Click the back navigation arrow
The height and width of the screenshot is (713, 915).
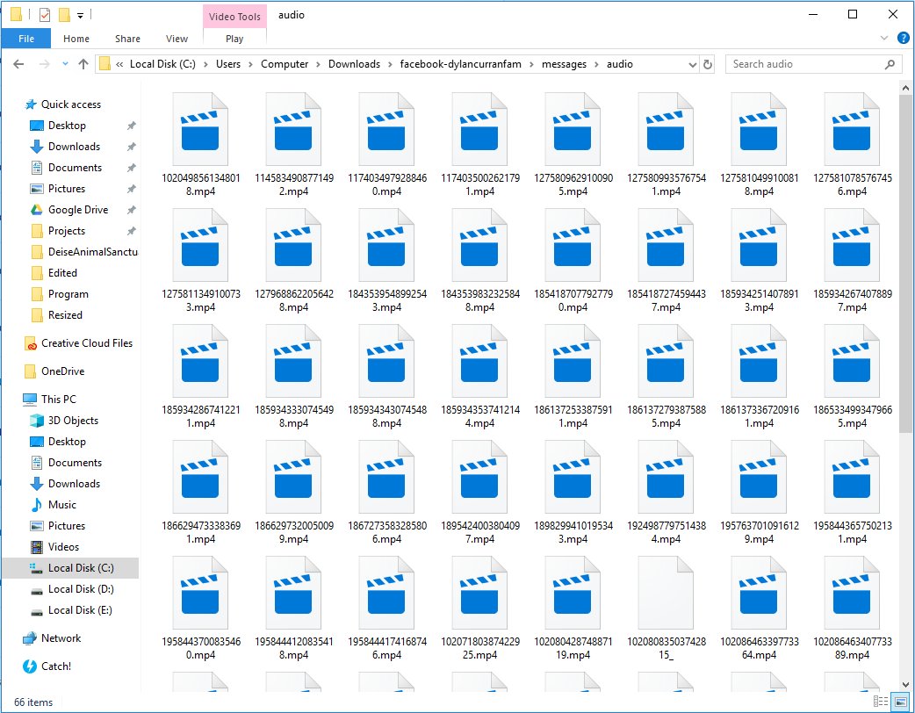(x=18, y=64)
